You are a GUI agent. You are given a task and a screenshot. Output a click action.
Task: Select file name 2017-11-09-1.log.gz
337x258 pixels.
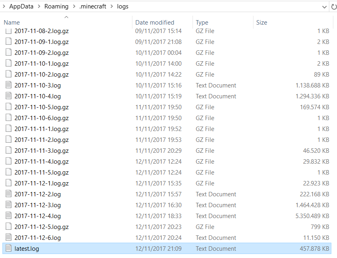coord(42,42)
